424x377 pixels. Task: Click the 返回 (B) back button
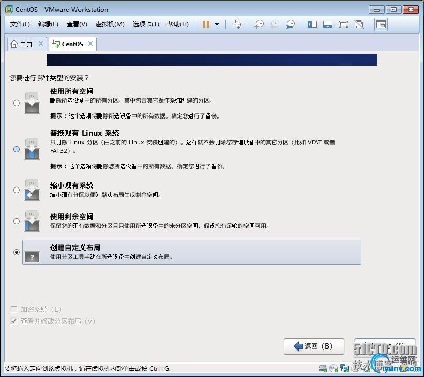click(x=314, y=346)
